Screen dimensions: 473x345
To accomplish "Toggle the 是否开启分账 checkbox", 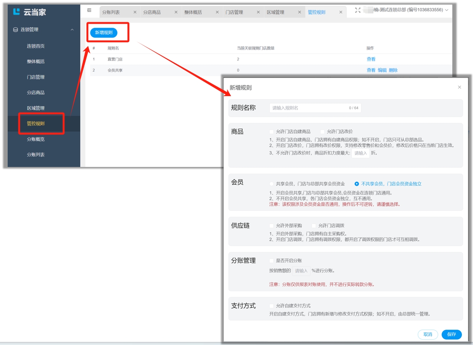I will 272,261.
